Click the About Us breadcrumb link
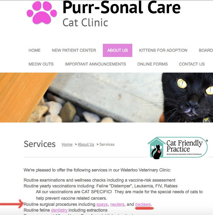213x215 pixels. [86, 144]
